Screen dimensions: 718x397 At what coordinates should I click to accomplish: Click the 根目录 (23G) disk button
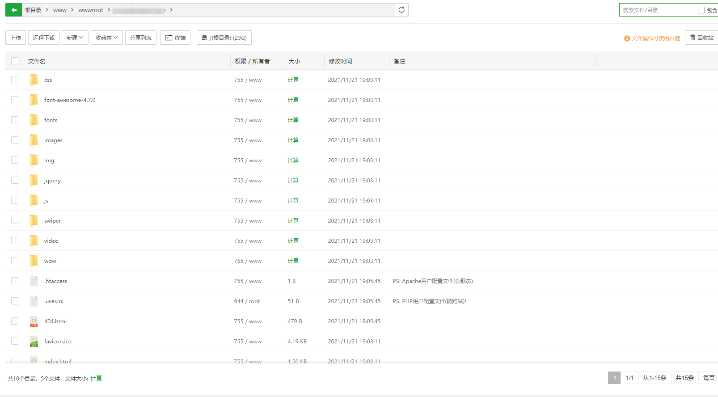pos(224,38)
